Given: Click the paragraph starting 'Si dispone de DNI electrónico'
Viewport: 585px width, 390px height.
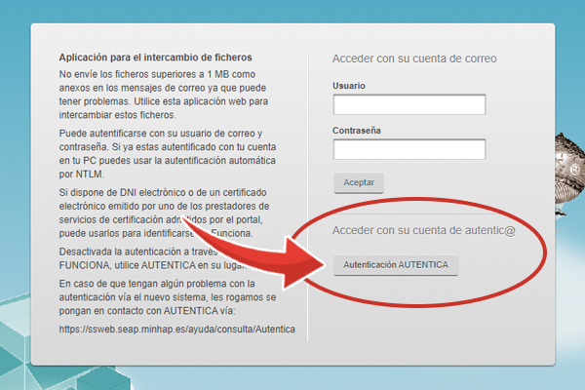Looking at the screenshot, I should 164,214.
